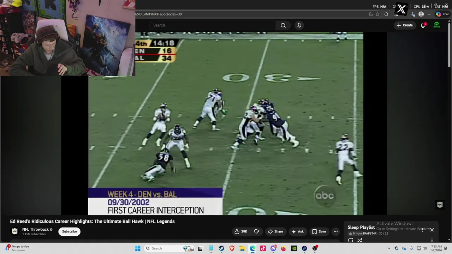Open YouTube notifications bell
This screenshot has width=452, height=254.
pos(423,25)
